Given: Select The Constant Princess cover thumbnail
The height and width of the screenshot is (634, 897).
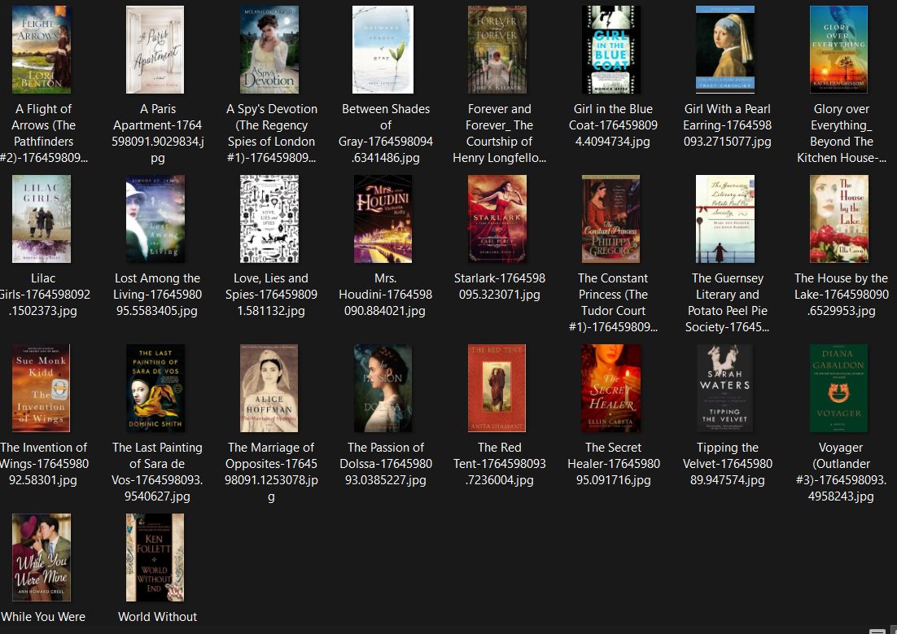Looking at the screenshot, I should pos(611,219).
